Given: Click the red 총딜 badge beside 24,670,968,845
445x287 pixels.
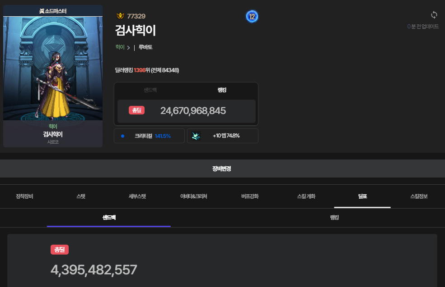Looking at the screenshot, I should (136, 110).
